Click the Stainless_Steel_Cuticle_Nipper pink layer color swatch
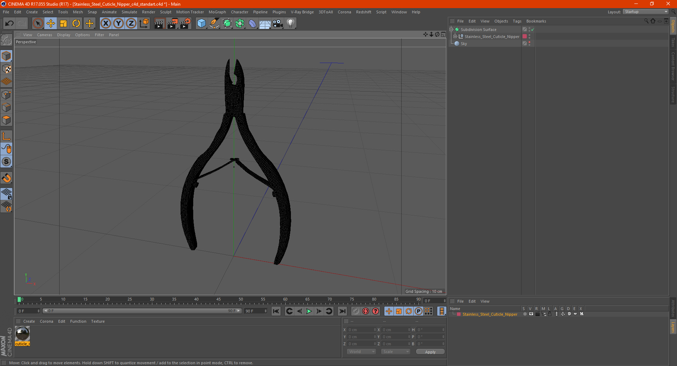 pos(459,314)
